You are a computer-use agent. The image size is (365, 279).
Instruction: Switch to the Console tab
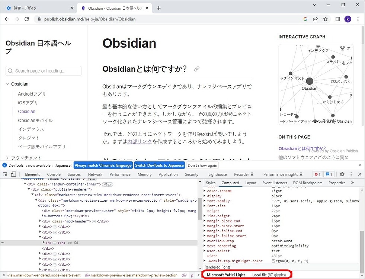click(x=54, y=174)
